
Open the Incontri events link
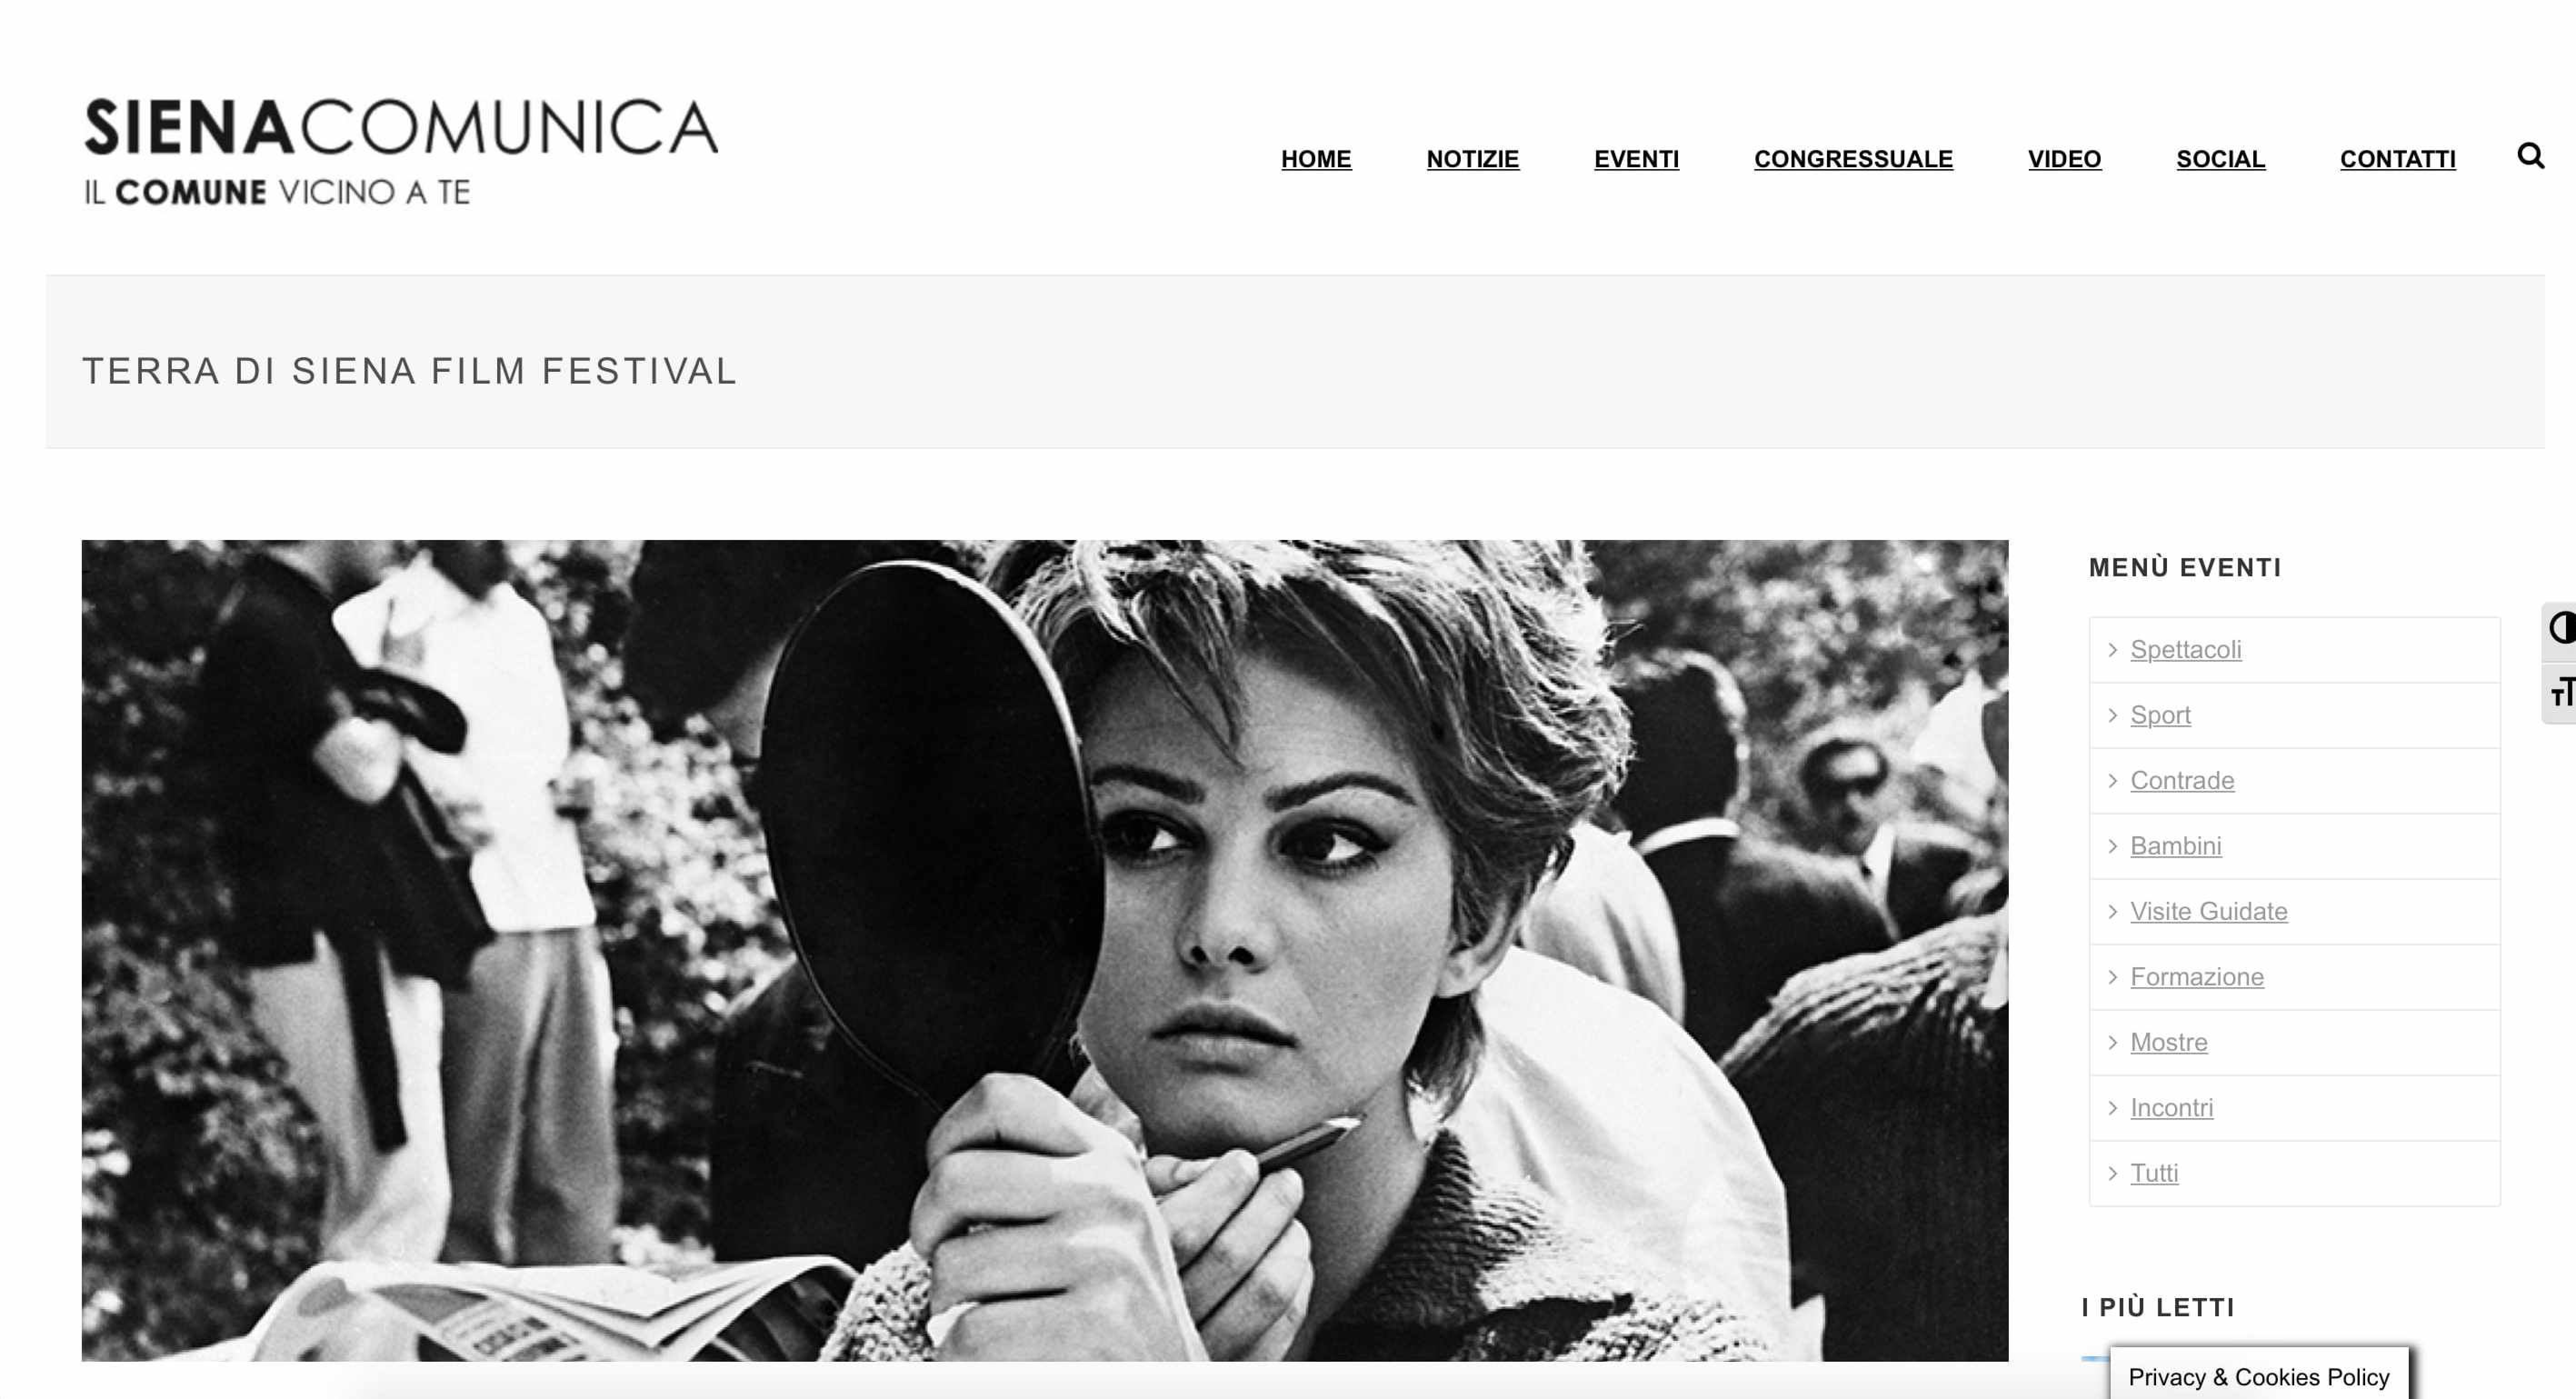tap(2171, 1108)
